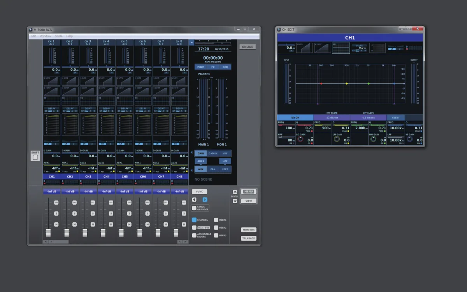
Task: Click the LO GAIN knob in CH EDIT
Action: click(x=300, y=139)
